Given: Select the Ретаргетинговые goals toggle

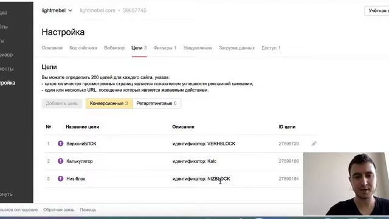Looking at the screenshot, I should tap(157, 103).
